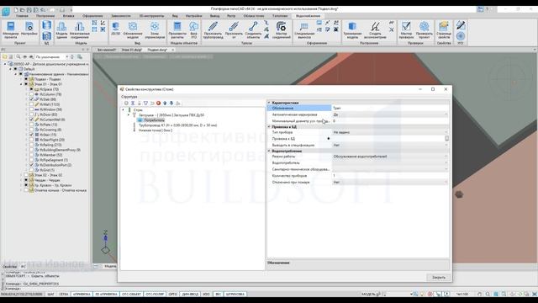Open the Мастер проверок tool
Image resolution: width=538 pixels, height=303 pixels.
tap(406, 30)
